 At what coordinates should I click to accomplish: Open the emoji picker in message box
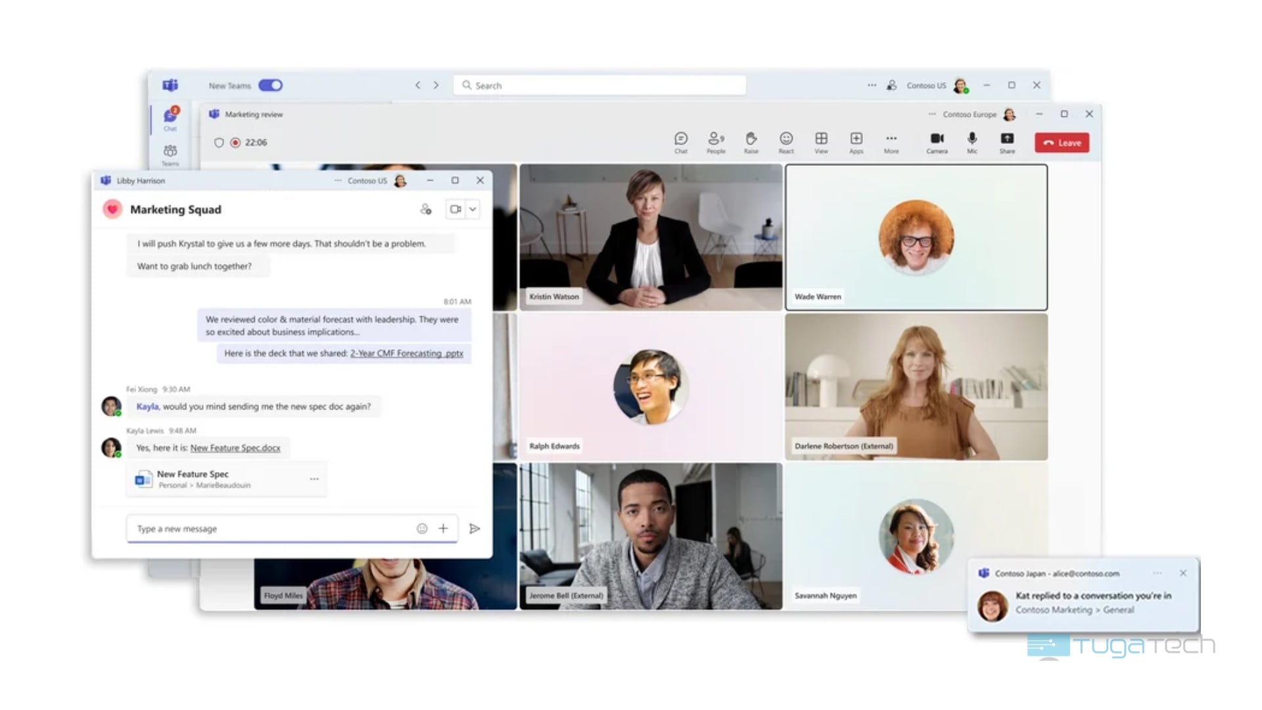422,529
